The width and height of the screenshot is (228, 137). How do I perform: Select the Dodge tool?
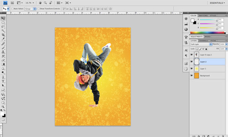(x=3, y=72)
